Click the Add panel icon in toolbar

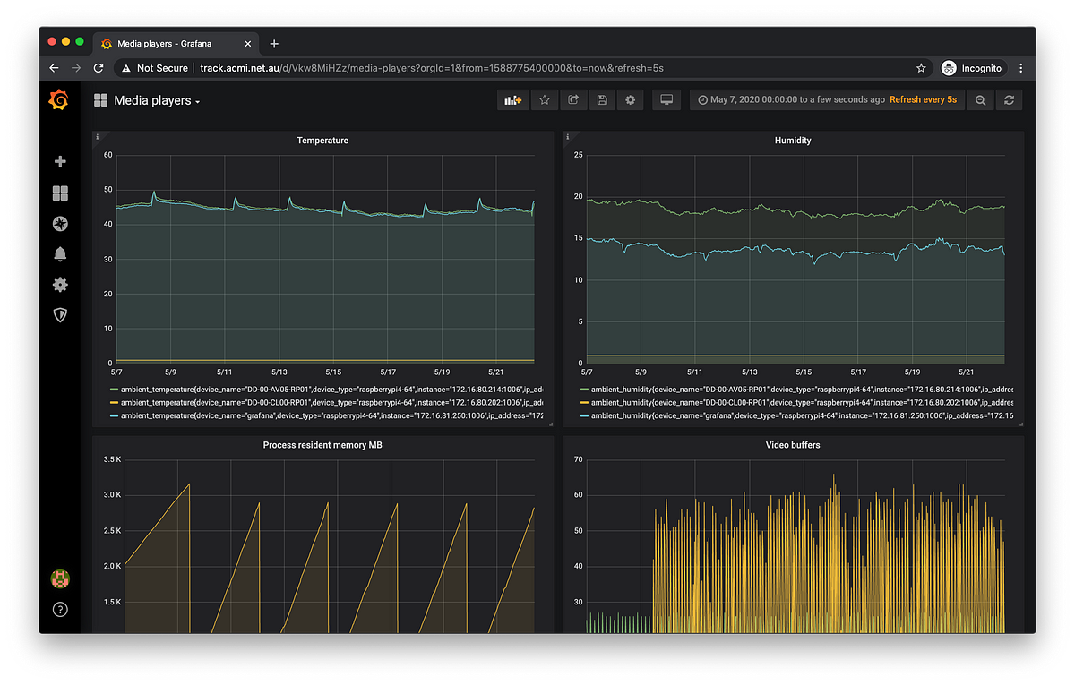pyautogui.click(x=512, y=99)
